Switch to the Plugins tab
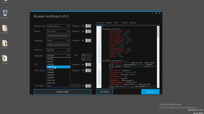This screenshot has height=114, width=204. pos(125,23)
